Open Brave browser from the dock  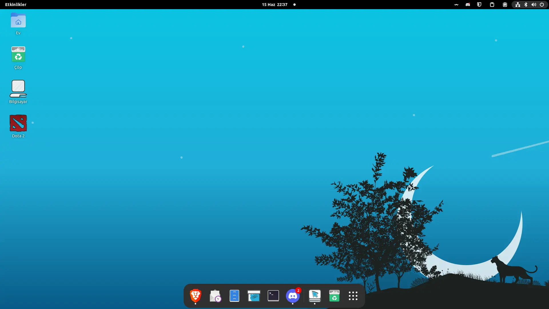coord(196,296)
